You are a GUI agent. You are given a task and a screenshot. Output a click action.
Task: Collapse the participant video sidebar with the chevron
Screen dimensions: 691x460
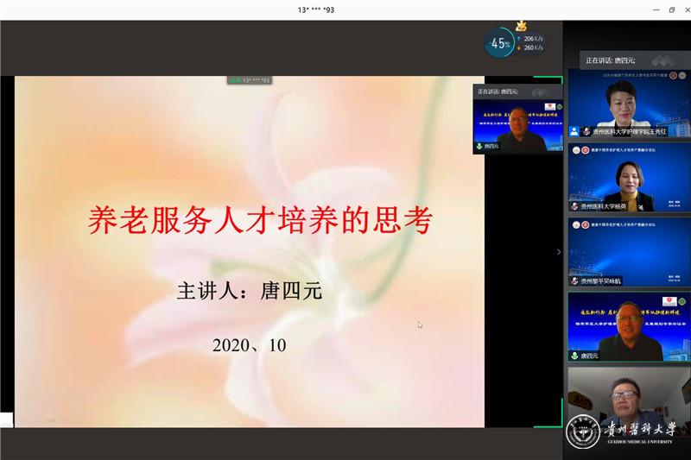(558, 252)
